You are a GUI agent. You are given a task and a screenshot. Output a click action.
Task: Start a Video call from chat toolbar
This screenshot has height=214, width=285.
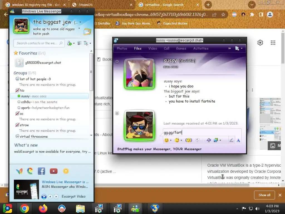(153, 48)
